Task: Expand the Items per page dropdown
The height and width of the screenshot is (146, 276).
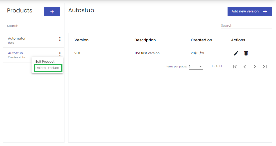Action: tap(196, 67)
